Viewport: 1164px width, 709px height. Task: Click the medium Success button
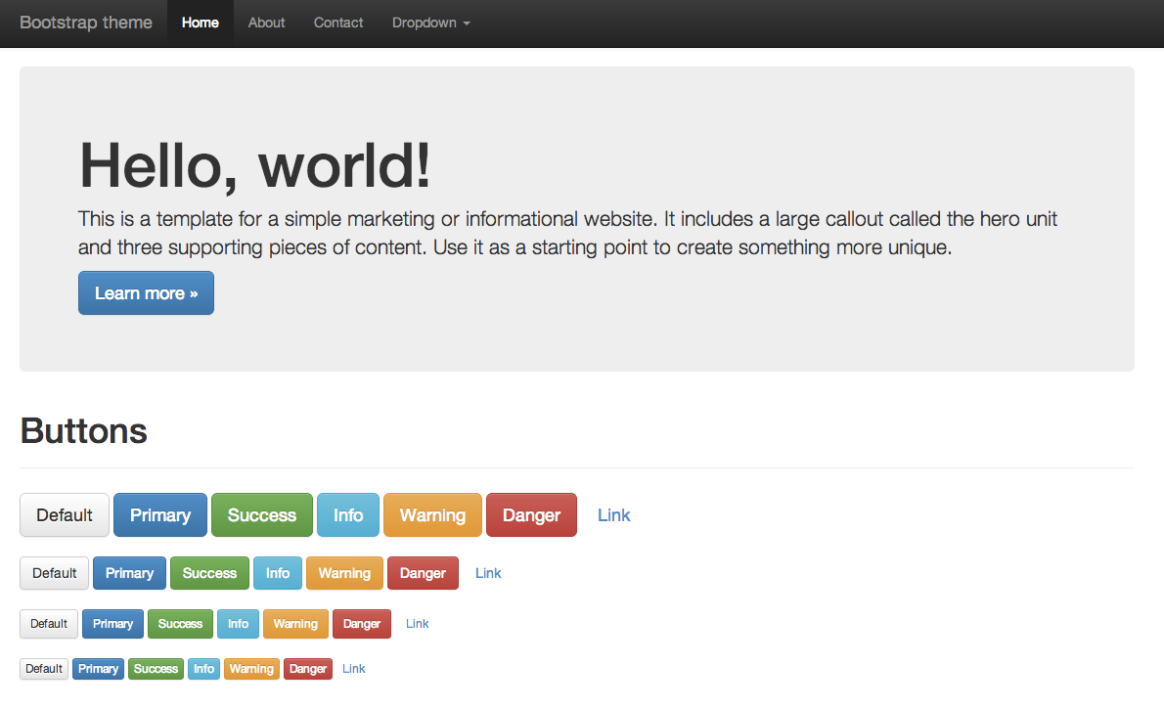pyautogui.click(x=209, y=573)
